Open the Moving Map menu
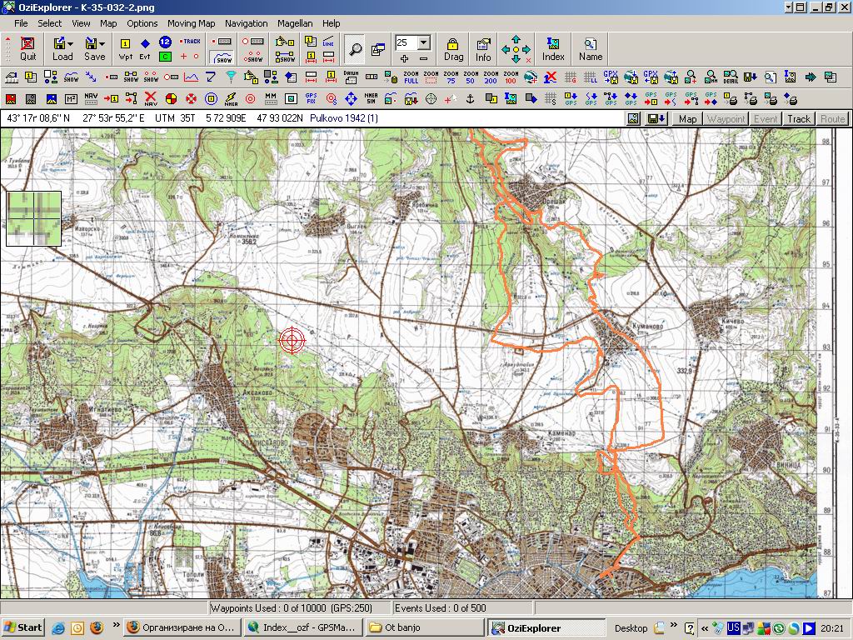Viewport: 853px width, 640px height. [x=191, y=23]
